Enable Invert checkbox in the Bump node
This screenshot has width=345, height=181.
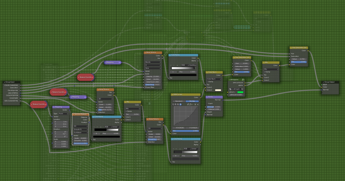tap(207, 104)
